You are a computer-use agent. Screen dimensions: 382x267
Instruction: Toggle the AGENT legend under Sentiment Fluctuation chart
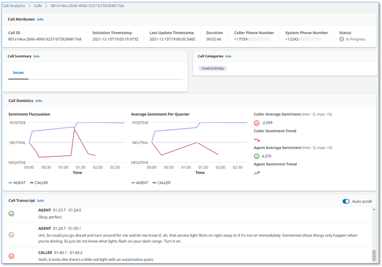click(17, 183)
